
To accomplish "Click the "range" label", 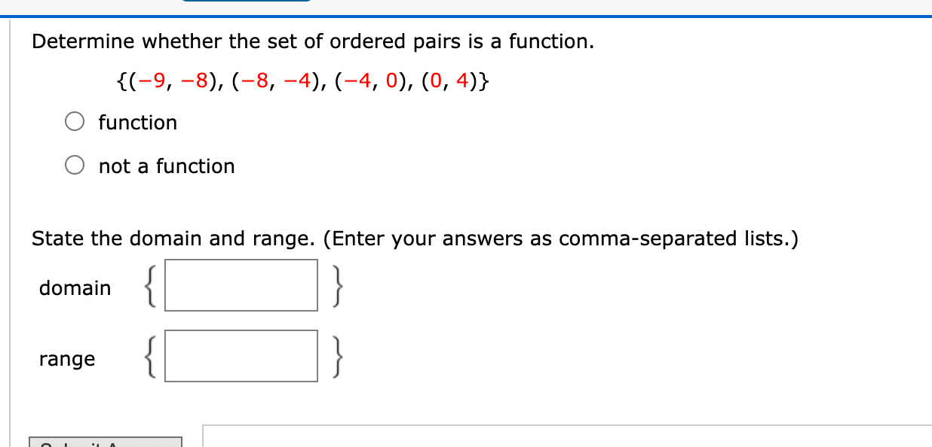I will point(66,359).
